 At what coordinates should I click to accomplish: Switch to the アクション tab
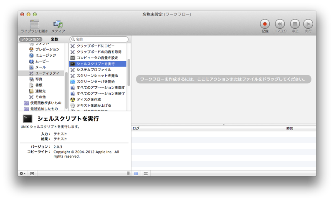tap(30, 39)
